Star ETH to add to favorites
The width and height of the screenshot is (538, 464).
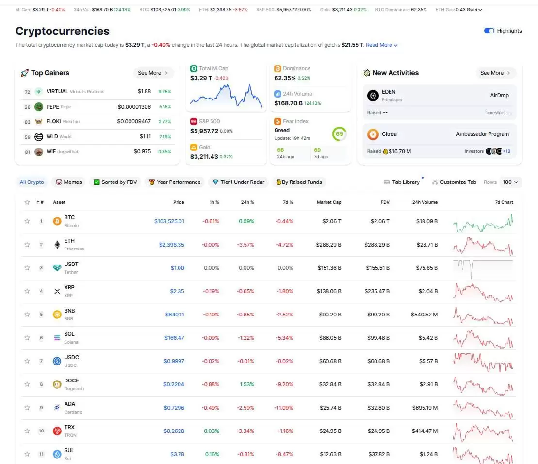27,245
